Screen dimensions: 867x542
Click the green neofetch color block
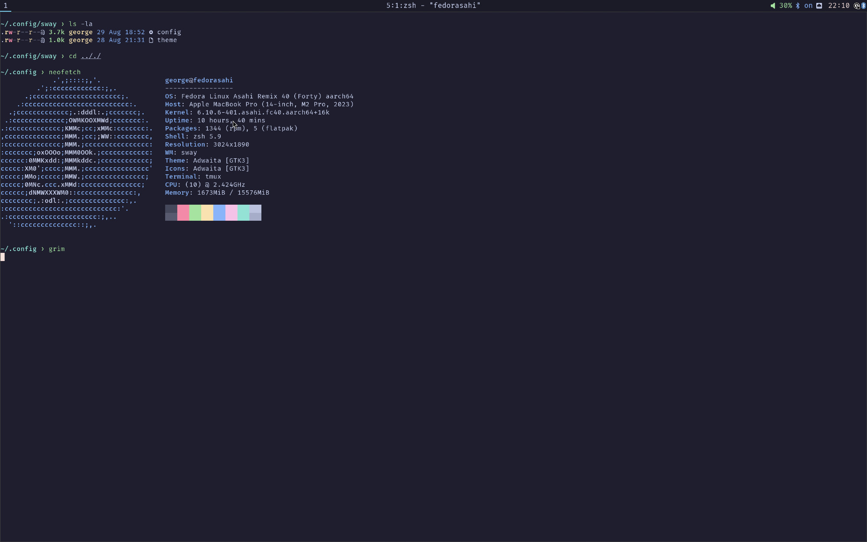[x=195, y=212]
